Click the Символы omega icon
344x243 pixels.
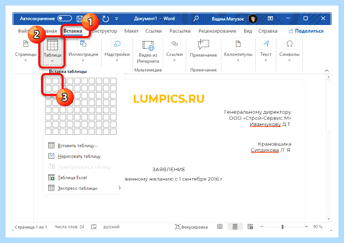click(x=290, y=44)
